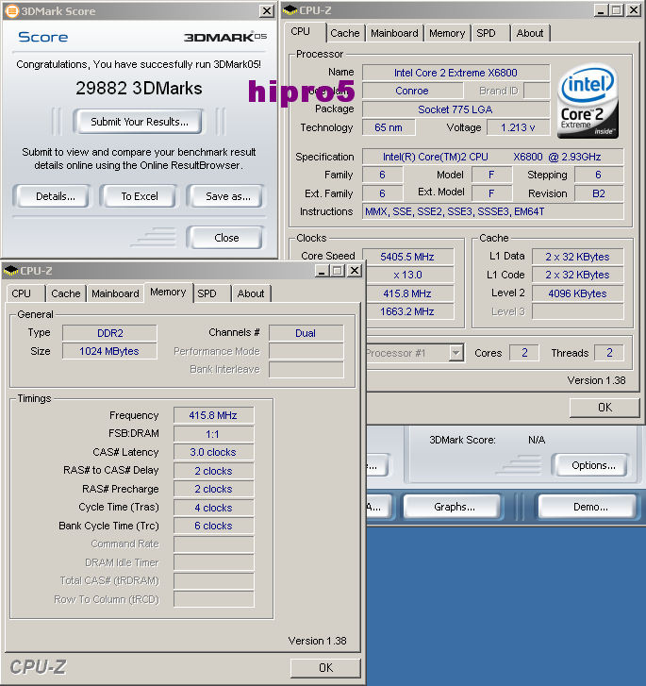The image size is (646, 686).
Task: Export results with To Excel button
Action: [x=139, y=196]
